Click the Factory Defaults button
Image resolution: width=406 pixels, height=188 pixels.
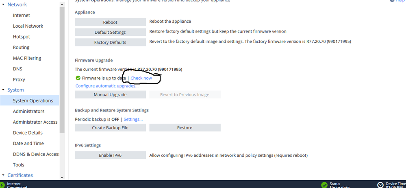110,42
